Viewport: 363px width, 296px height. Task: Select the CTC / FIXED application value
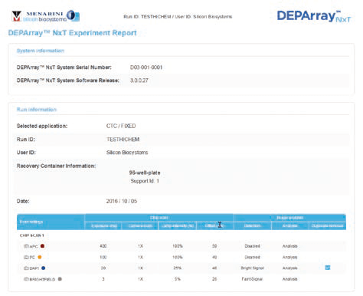(x=121, y=126)
